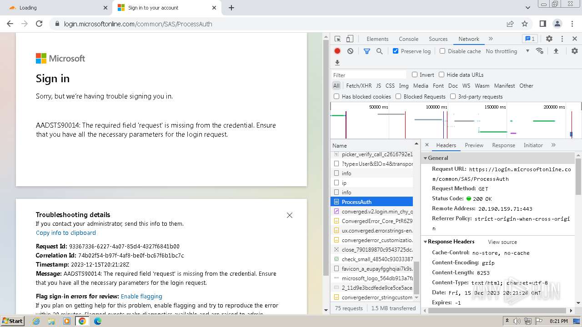Click the Windows Start button
Viewport: 582px width, 327px height.
(x=13, y=321)
